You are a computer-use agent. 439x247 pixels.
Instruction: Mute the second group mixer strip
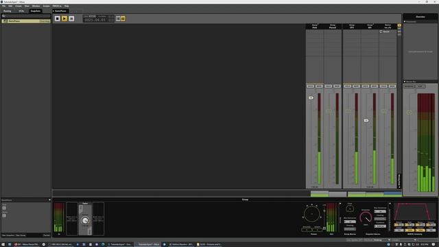[x=337, y=86]
